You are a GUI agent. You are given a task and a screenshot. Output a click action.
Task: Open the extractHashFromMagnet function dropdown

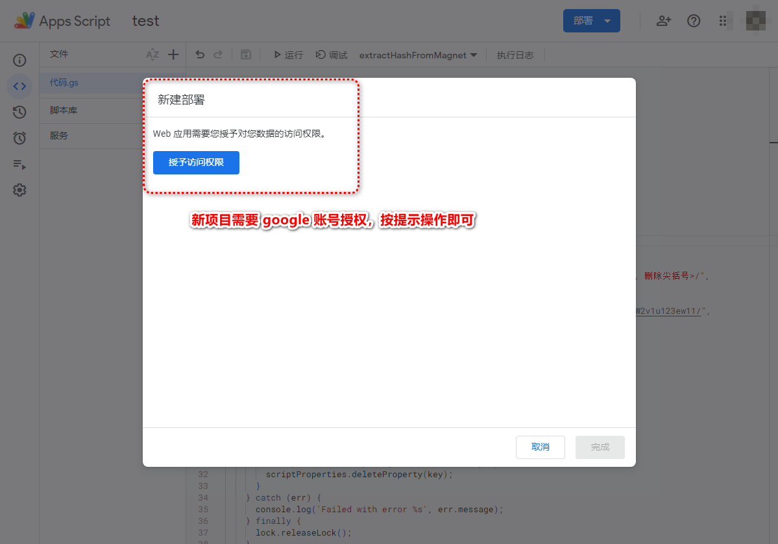point(418,55)
